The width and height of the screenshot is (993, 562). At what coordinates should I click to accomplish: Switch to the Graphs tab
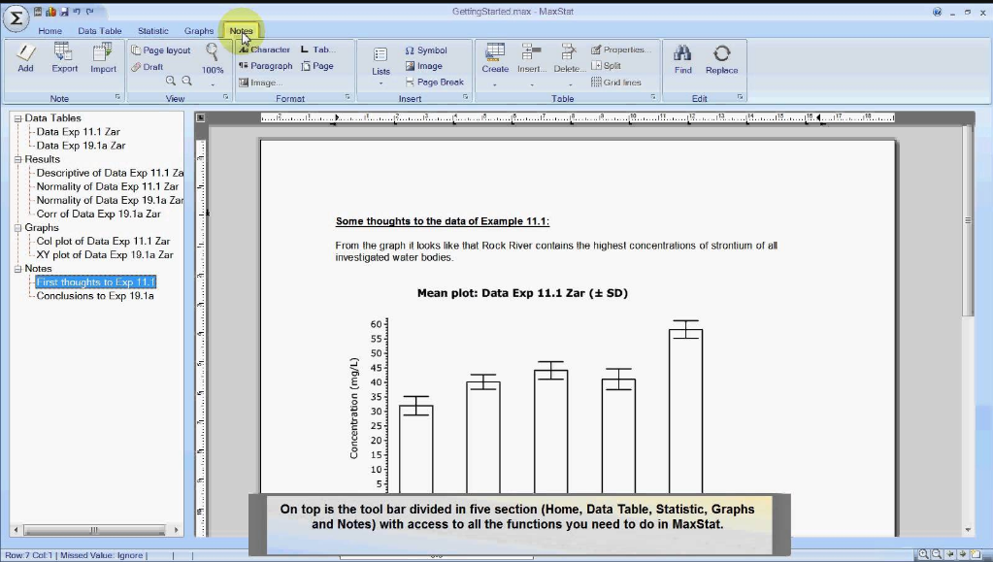pyautogui.click(x=199, y=30)
